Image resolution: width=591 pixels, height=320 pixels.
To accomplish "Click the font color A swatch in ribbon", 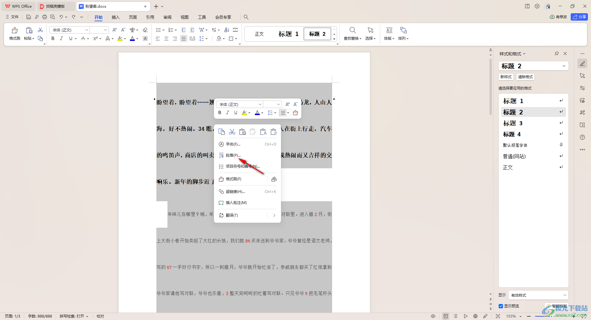I will tap(132, 38).
